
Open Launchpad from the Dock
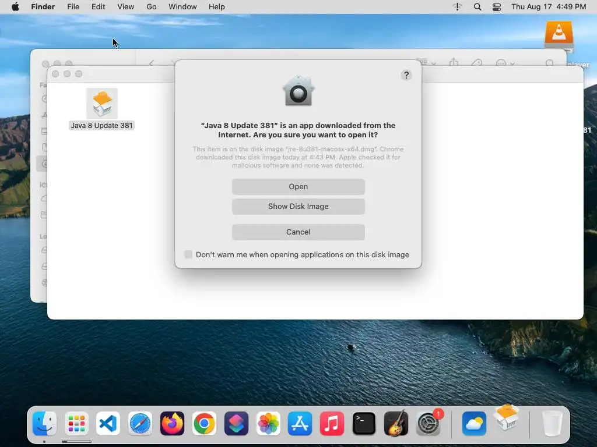coord(76,423)
